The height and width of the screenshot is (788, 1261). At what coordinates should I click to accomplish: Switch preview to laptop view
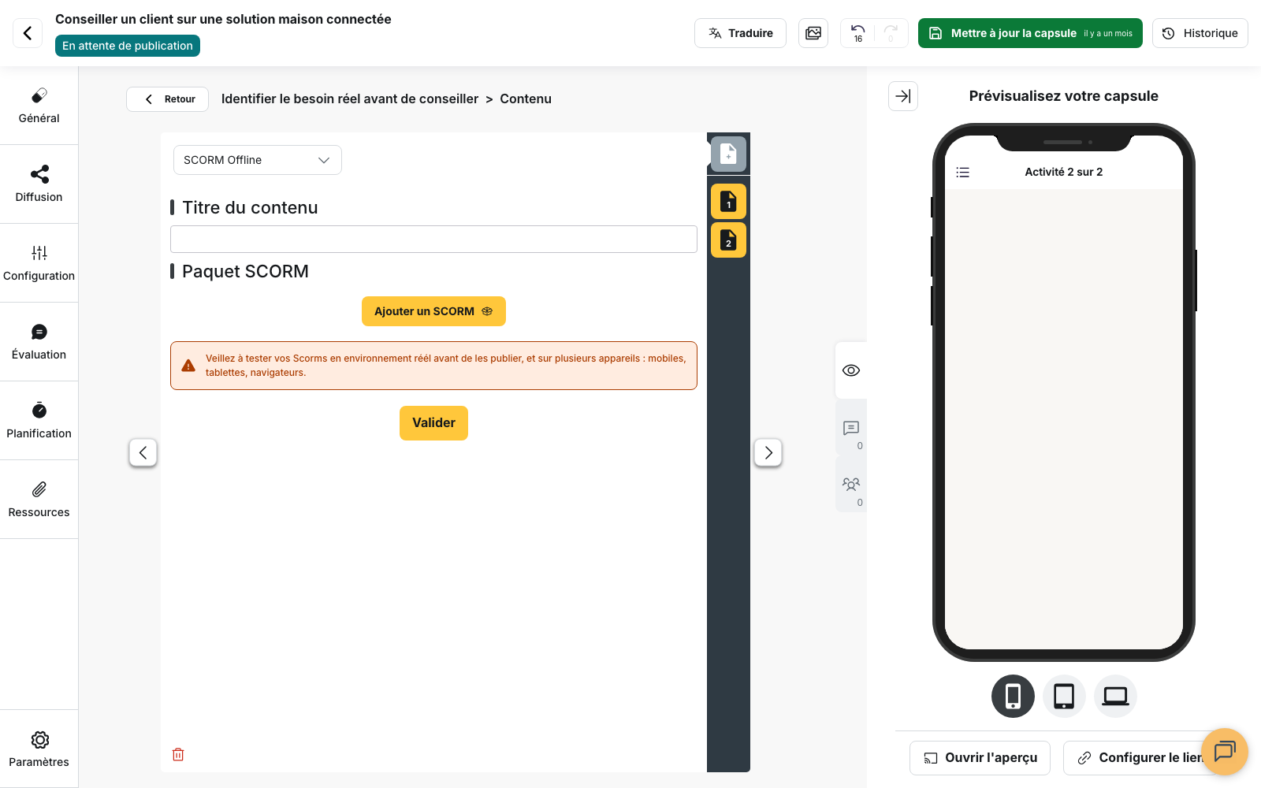(1115, 697)
